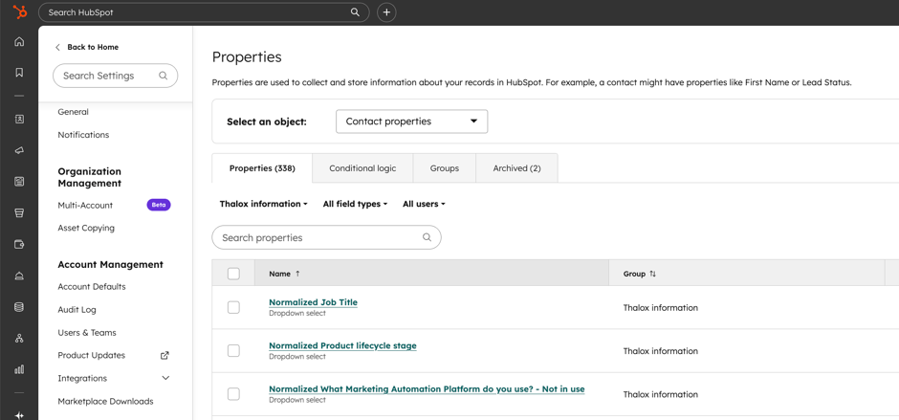Screen dimensions: 899x420
Task: Click magnifier icon in Search properties box
Action: [x=427, y=237]
